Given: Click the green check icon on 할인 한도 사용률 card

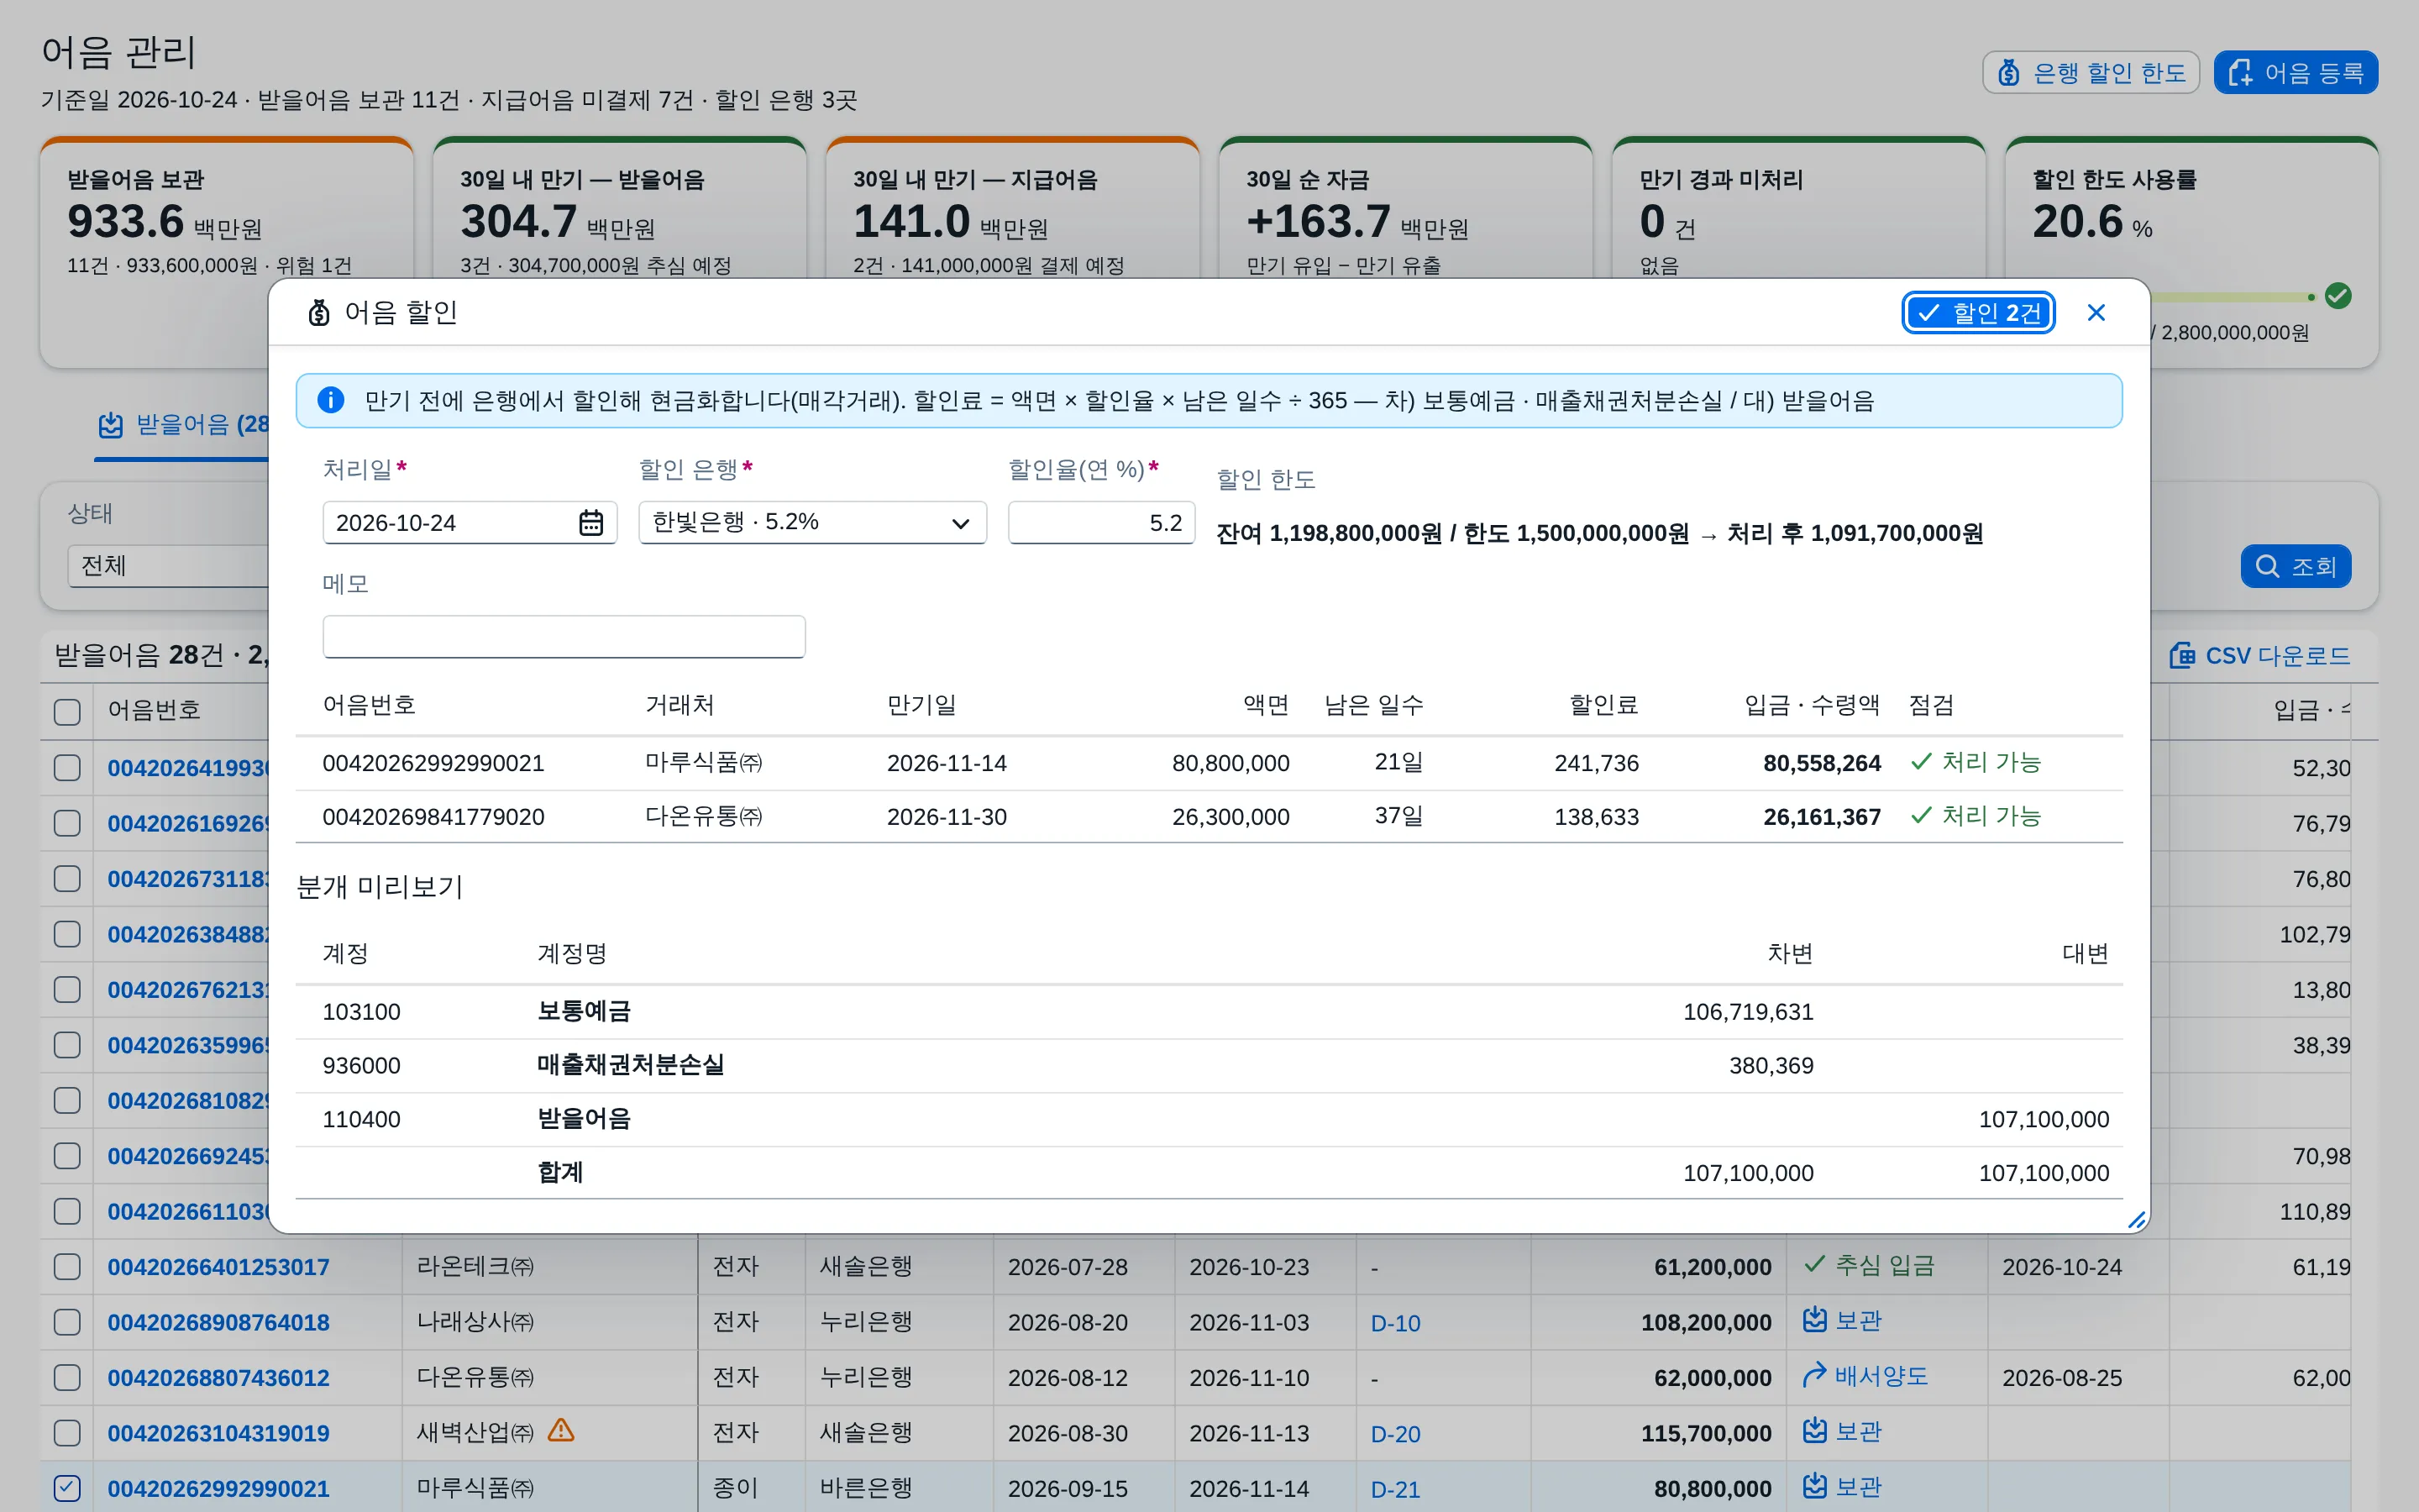Looking at the screenshot, I should click(2338, 296).
